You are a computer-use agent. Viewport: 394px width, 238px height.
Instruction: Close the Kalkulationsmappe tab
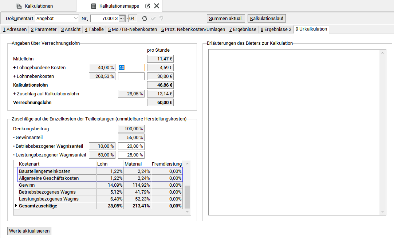(x=157, y=6)
